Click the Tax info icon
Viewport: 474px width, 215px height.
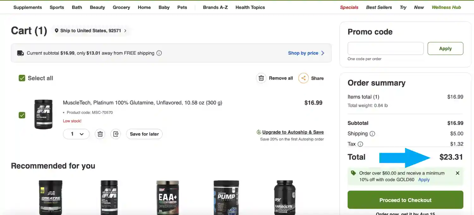point(360,144)
